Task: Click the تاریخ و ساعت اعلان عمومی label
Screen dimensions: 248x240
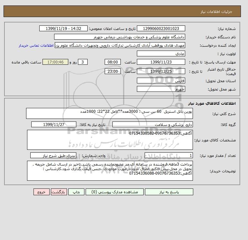Action: click(112, 29)
